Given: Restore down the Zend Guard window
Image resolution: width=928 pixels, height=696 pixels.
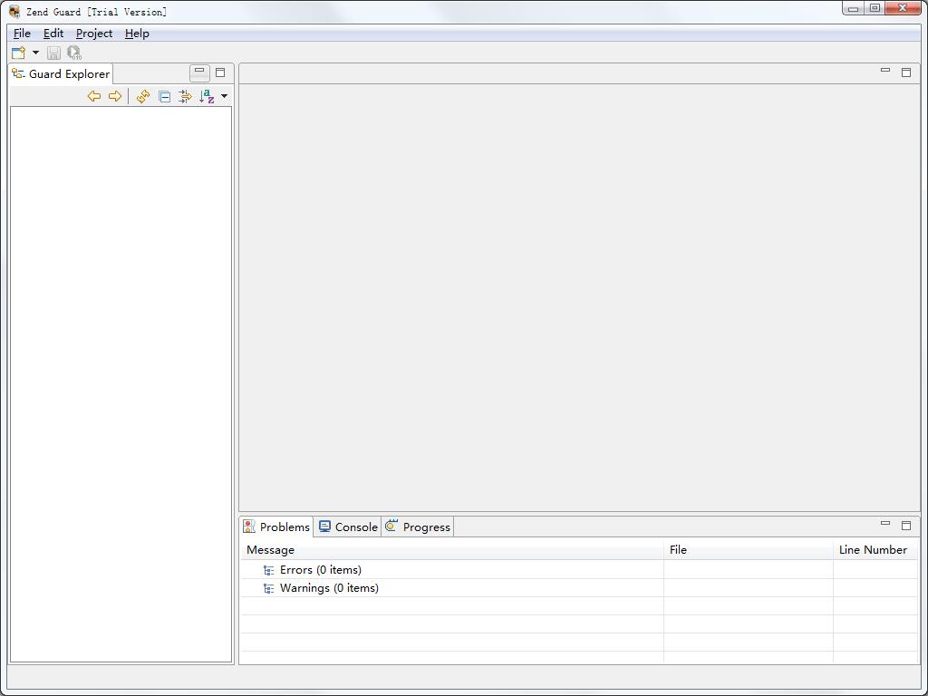Looking at the screenshot, I should [x=875, y=8].
